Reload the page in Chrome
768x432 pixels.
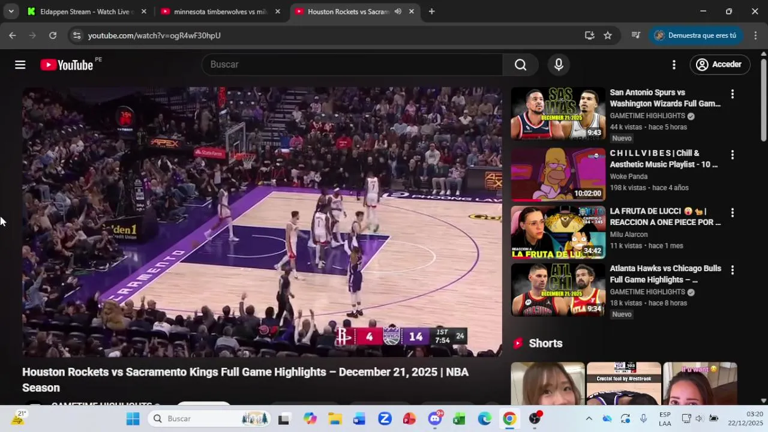click(x=53, y=35)
